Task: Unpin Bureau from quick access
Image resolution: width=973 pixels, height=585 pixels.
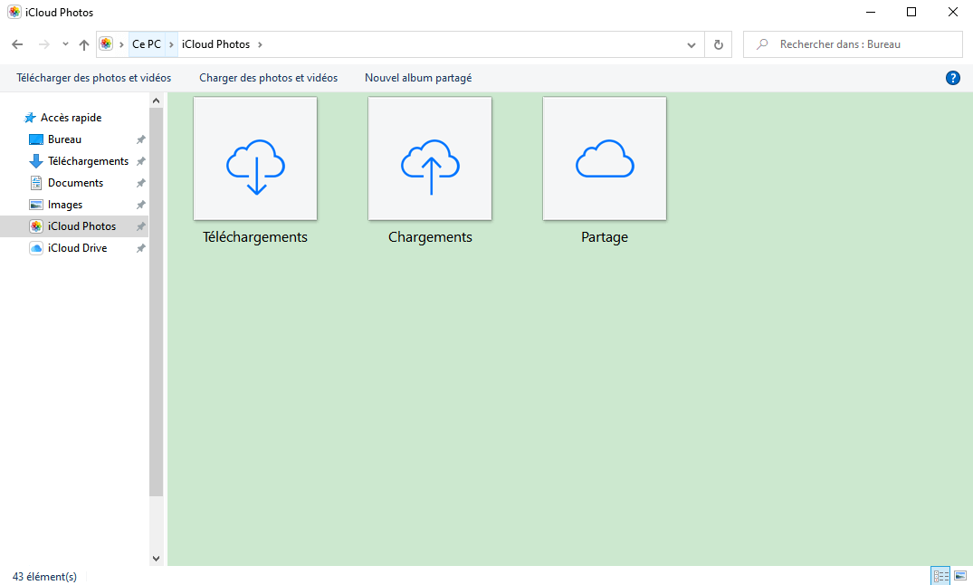Action: point(140,139)
